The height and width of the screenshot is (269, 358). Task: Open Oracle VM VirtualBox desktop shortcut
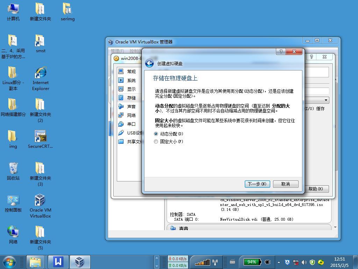41,206
